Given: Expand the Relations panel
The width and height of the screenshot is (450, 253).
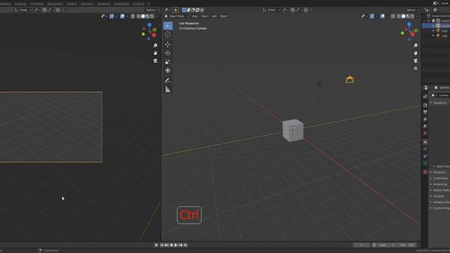Looking at the screenshot, I should pyautogui.click(x=439, y=172).
